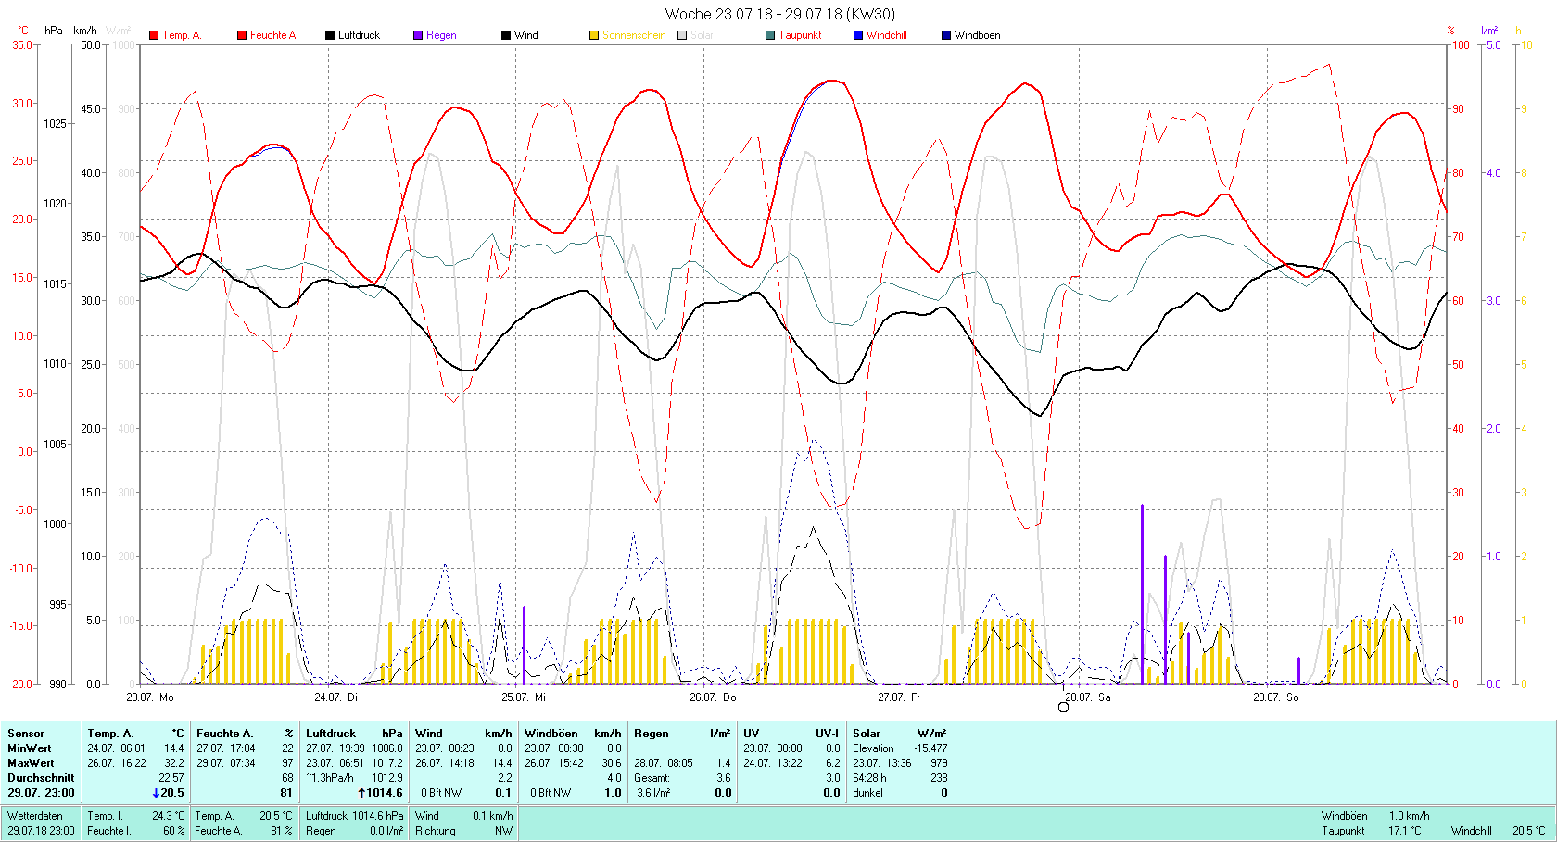Click the 26.07. Do date axis label
The height and width of the screenshot is (842, 1557).
coord(713,697)
